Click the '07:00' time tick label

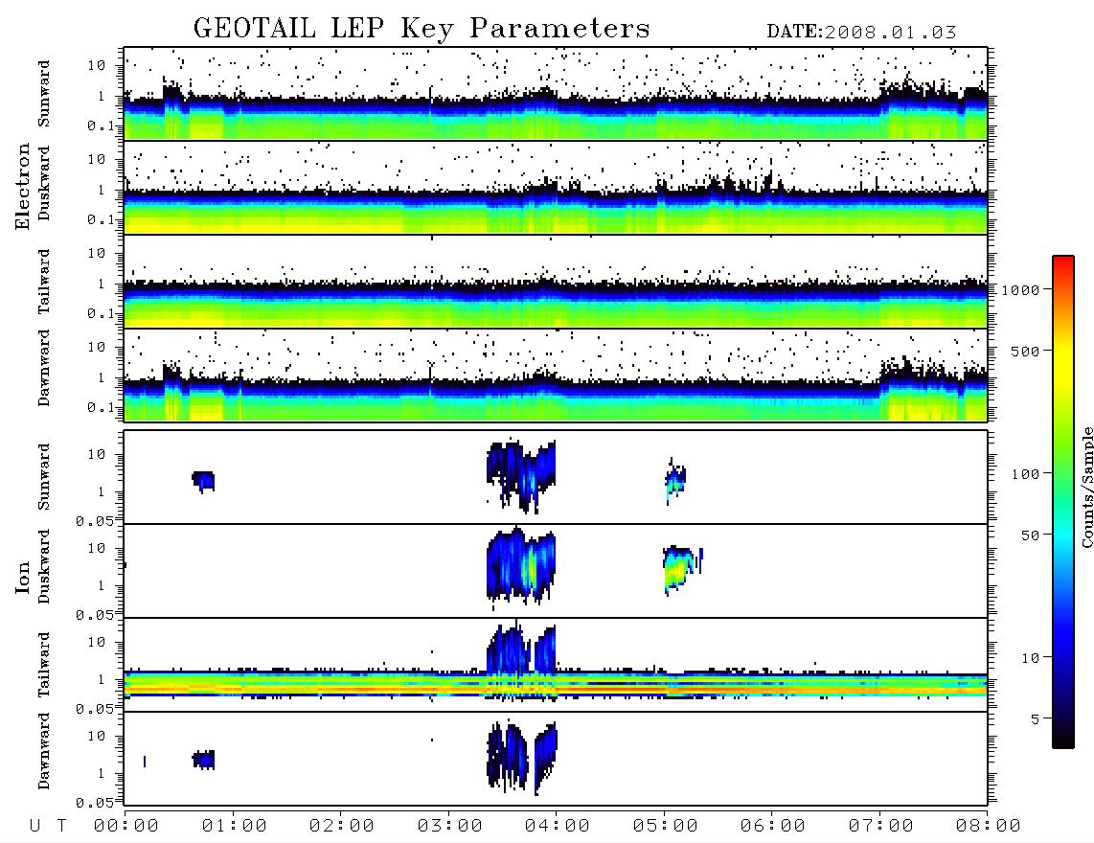[880, 827]
